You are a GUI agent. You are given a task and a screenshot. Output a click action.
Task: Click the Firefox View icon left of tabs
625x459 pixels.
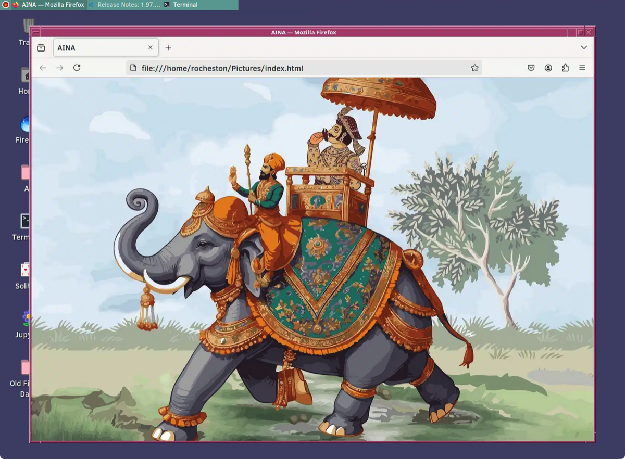coord(41,48)
